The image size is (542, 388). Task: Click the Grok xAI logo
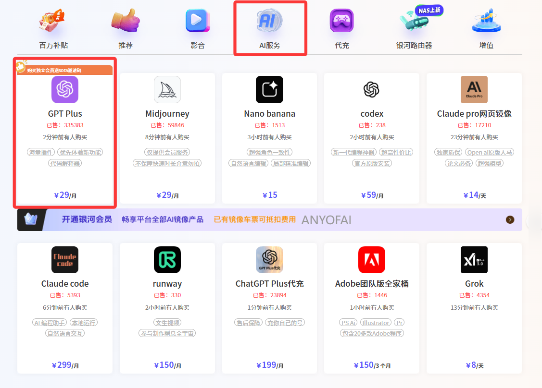click(x=474, y=260)
